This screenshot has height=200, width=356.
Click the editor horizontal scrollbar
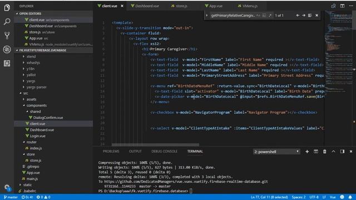[155, 144]
